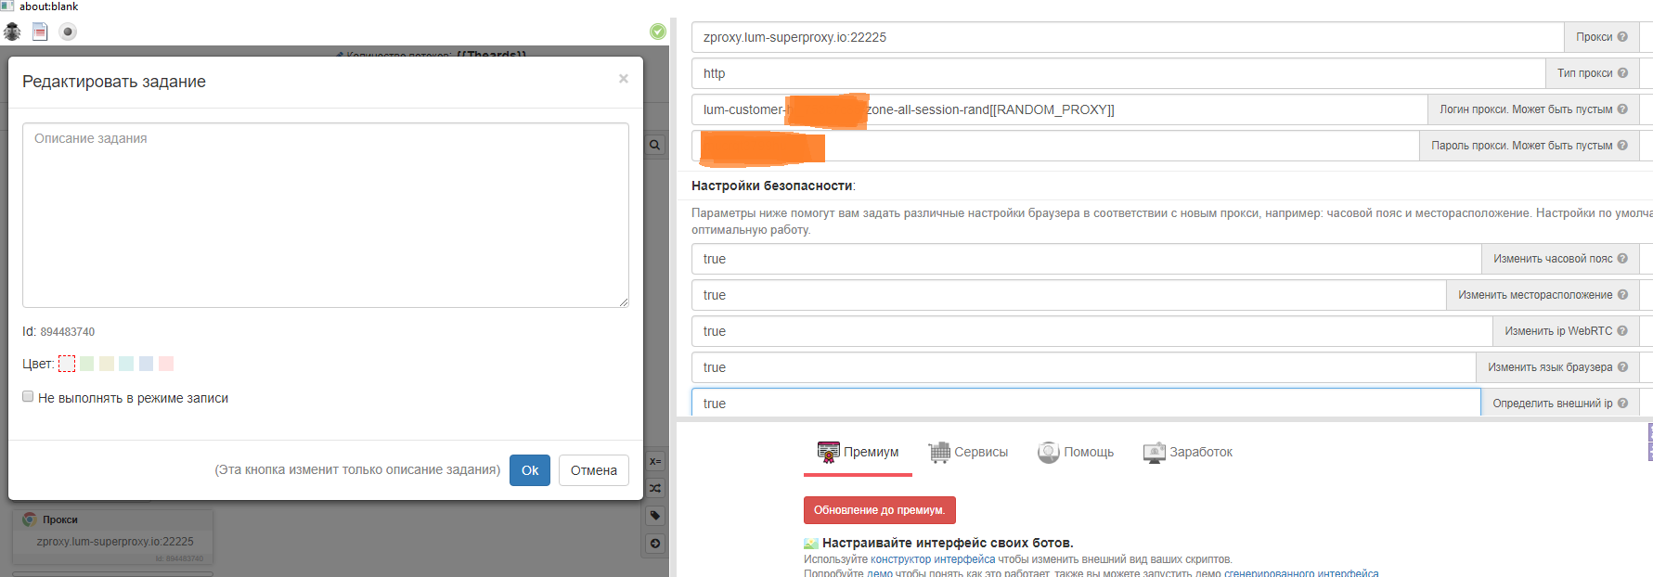Close the Редактировать задание dialog with X
The height and width of the screenshot is (577, 1653).
pyautogui.click(x=624, y=79)
